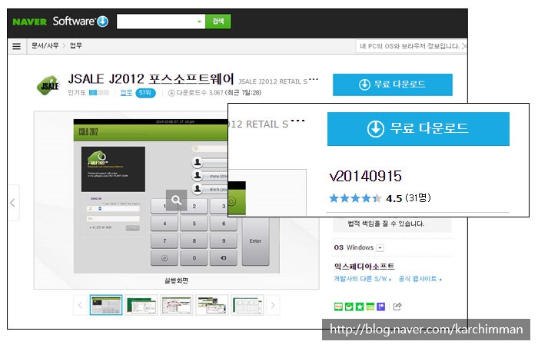
Task: Open the Software download home logo
Action: [x=80, y=22]
